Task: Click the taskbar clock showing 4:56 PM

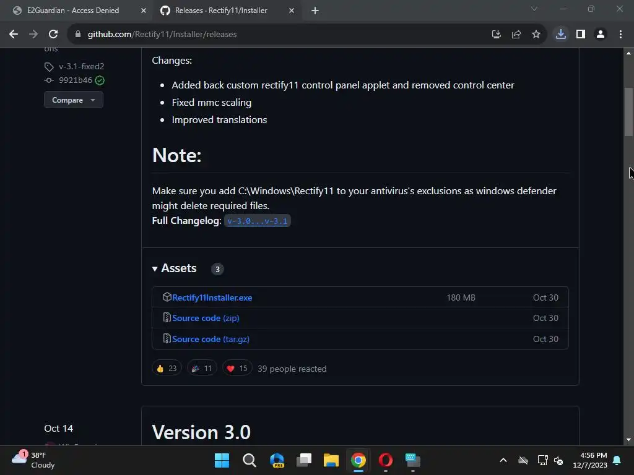Action: tap(590, 460)
